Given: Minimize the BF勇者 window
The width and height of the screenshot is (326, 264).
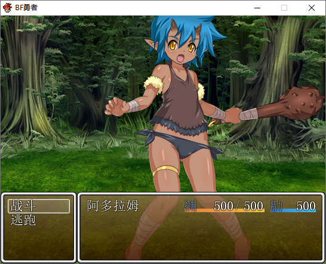Looking at the screenshot, I should tap(257, 8).
